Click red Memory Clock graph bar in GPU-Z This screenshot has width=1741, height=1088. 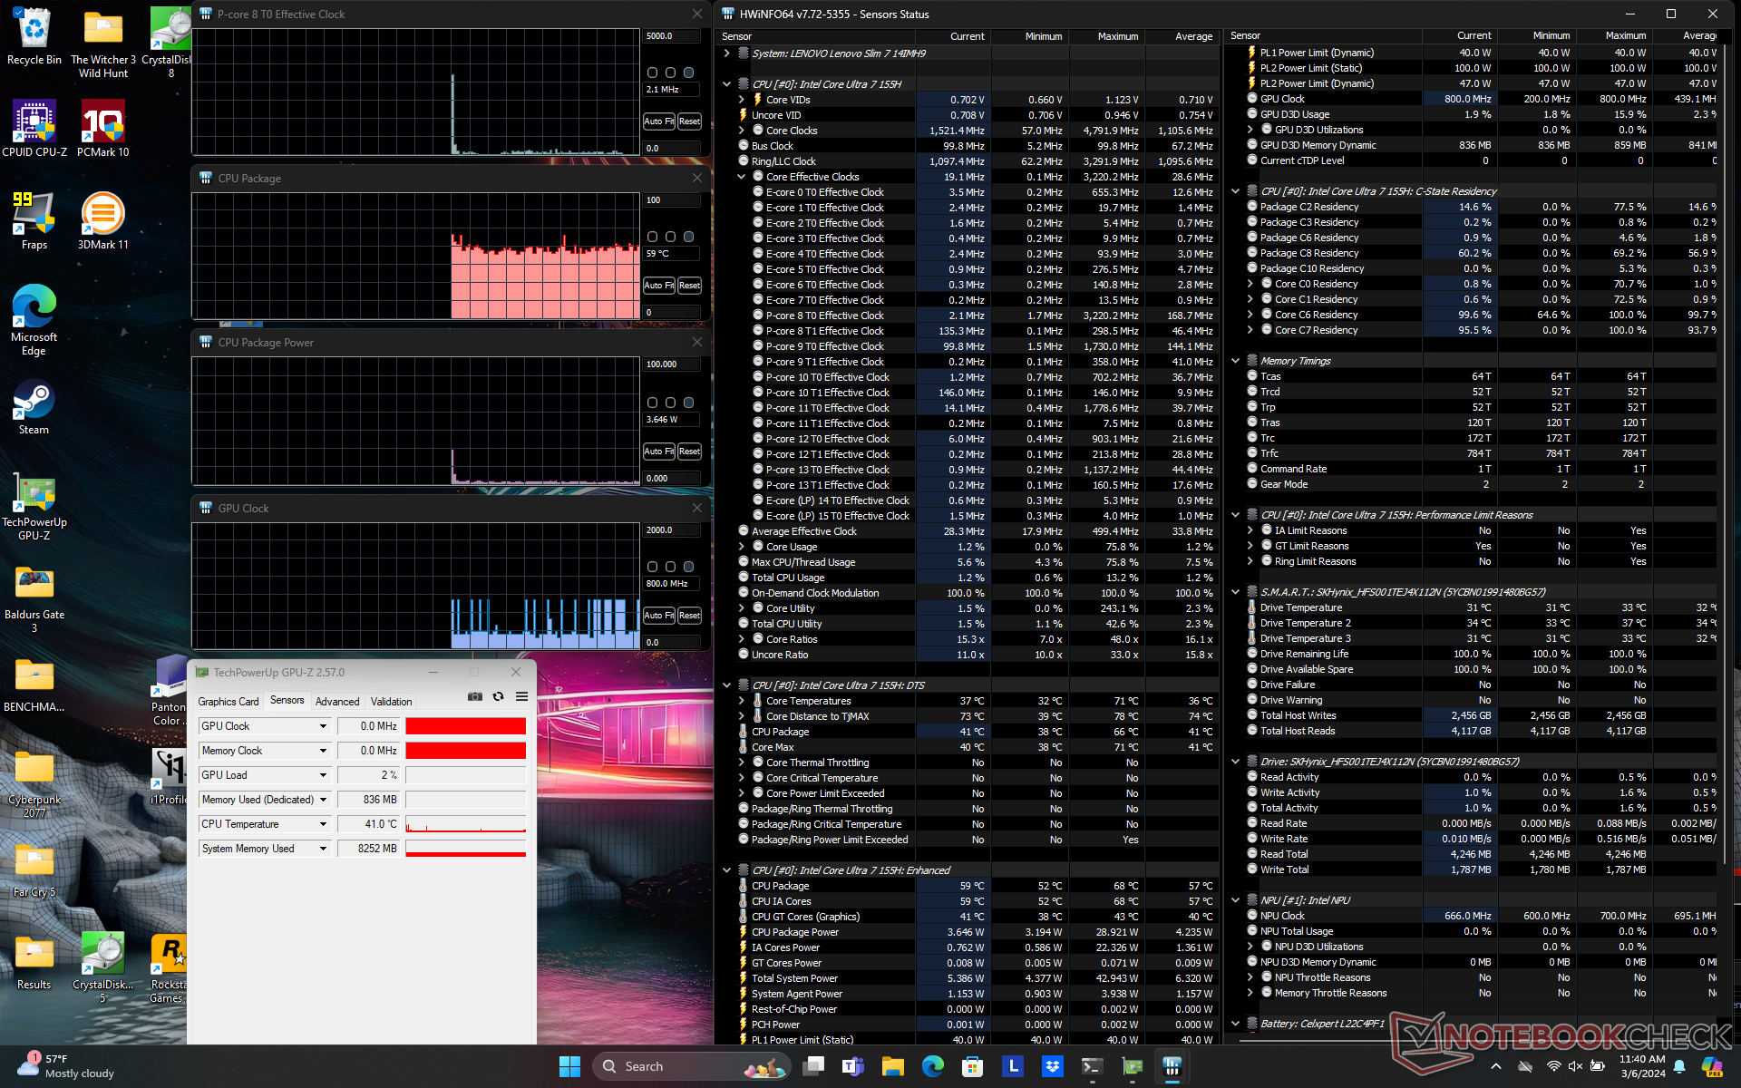(x=465, y=751)
